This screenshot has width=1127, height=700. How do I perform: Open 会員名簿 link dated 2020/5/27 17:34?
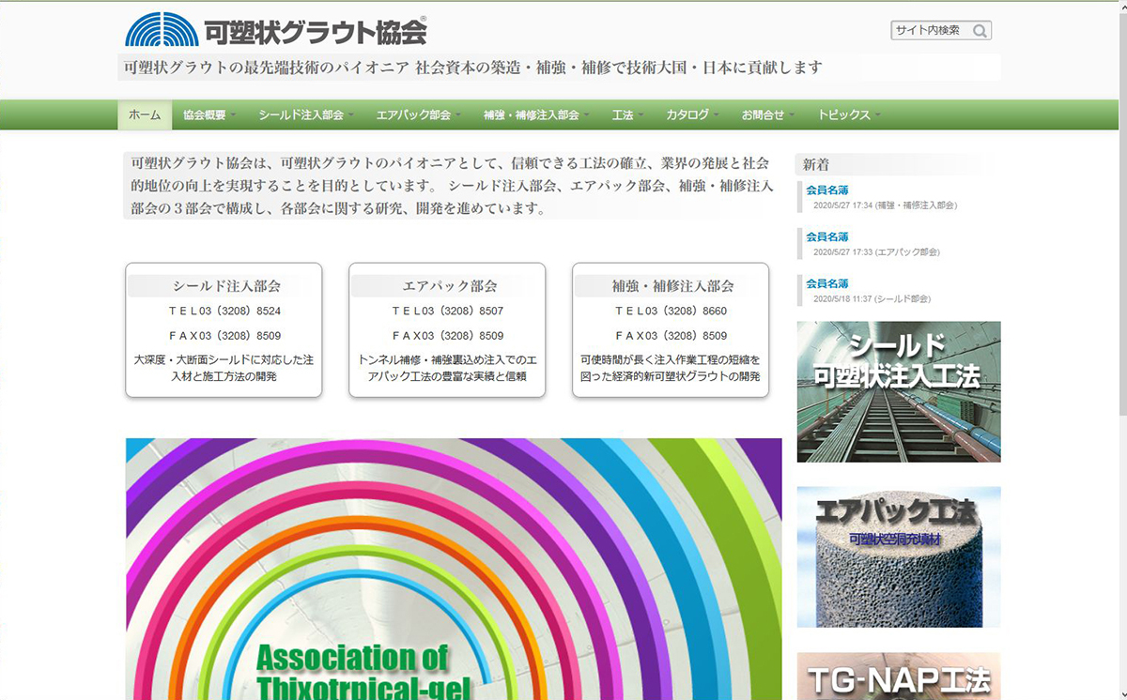[x=827, y=190]
